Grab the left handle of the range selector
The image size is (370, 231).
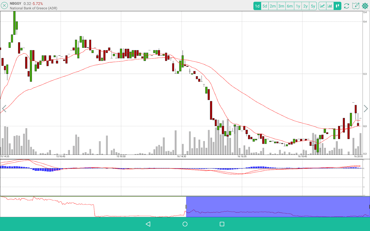pyautogui.click(x=186, y=207)
